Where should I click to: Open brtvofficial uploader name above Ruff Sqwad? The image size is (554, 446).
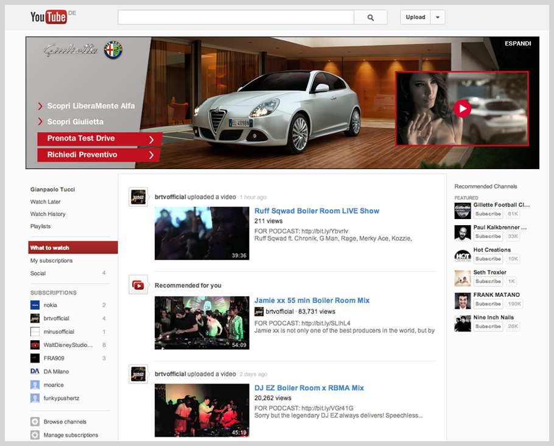coord(170,197)
